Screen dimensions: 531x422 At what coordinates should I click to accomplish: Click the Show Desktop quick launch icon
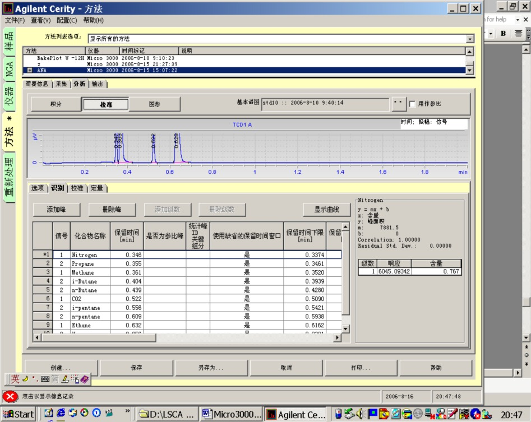coord(49,413)
